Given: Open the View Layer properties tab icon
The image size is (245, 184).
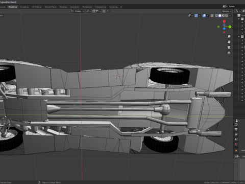Looking at the screenshot, I should [x=236, y=134].
